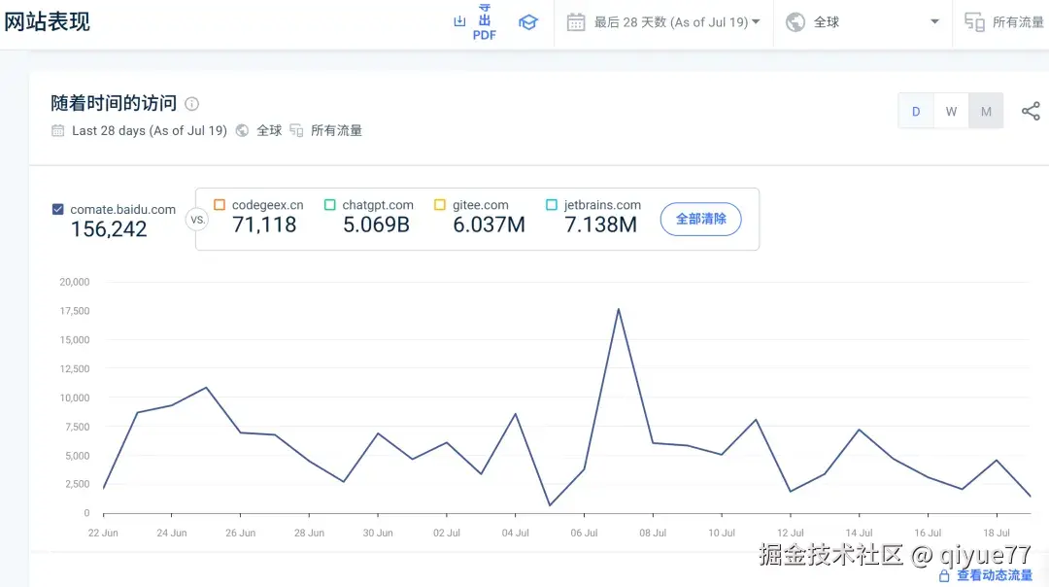Image resolution: width=1049 pixels, height=587 pixels.
Task: Share the chart using the share icon
Action: pyautogui.click(x=1031, y=111)
